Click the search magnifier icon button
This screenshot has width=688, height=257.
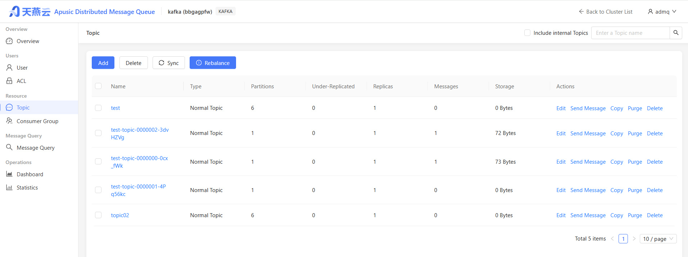[x=676, y=33]
